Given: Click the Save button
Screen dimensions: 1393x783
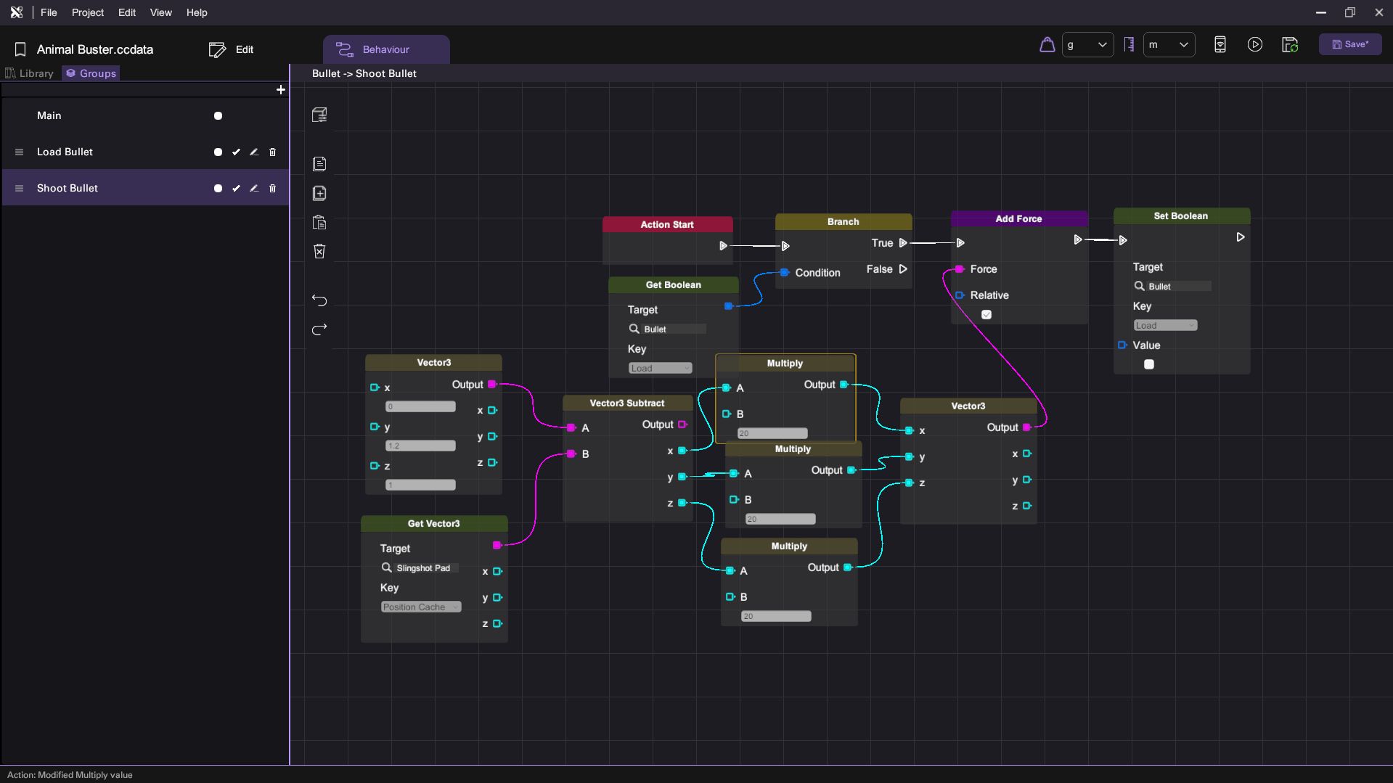Looking at the screenshot, I should (x=1350, y=45).
